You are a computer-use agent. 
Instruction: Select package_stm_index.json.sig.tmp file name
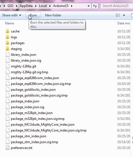[35, 142]
